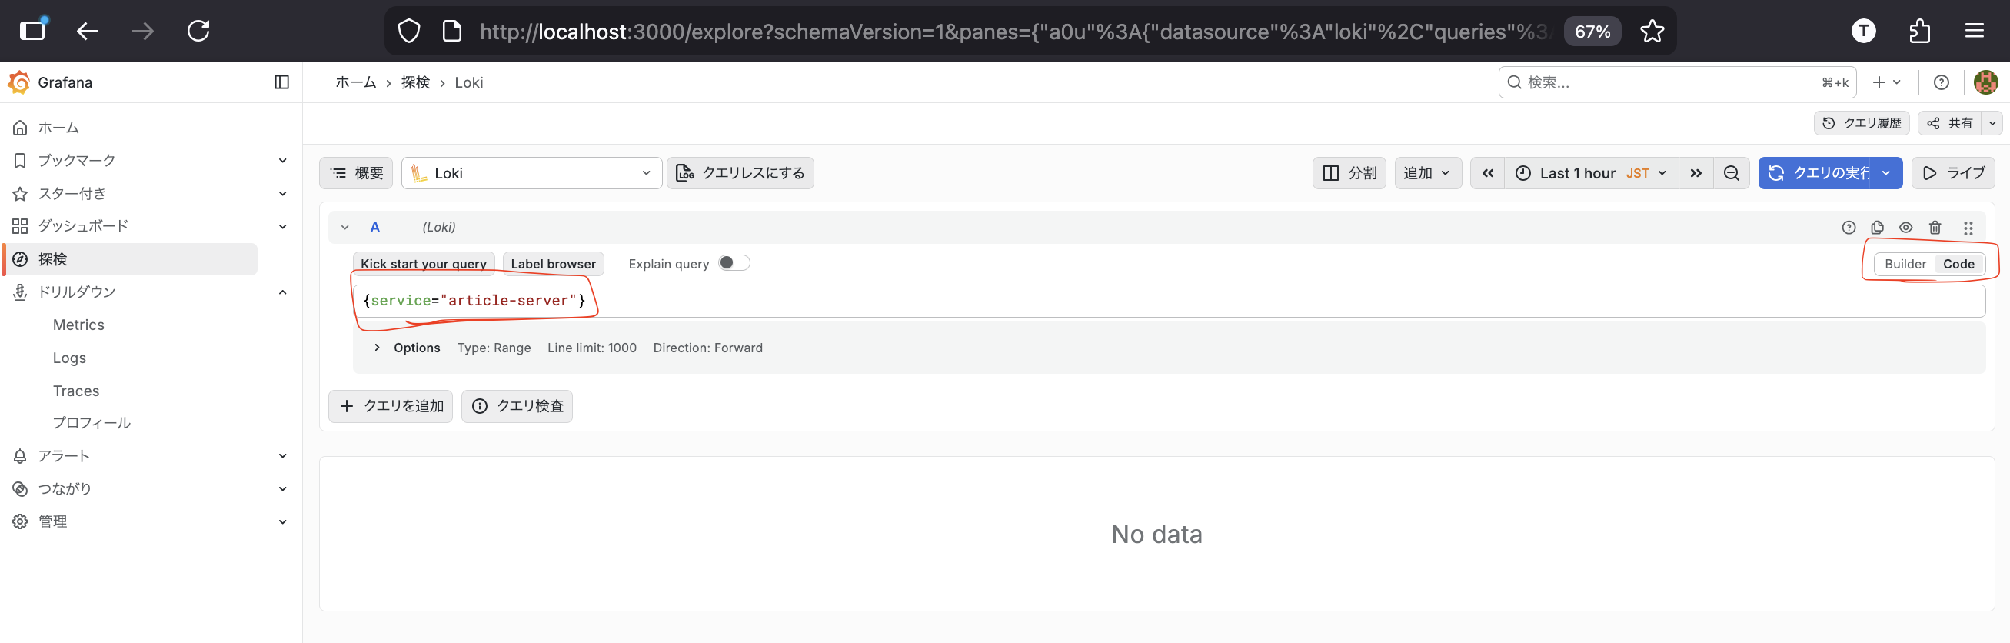This screenshot has height=643, width=2010.
Task: Open the 追加 dropdown
Action: click(1427, 173)
